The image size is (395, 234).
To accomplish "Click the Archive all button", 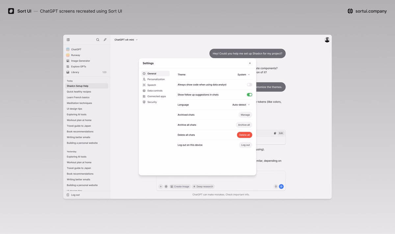I will coord(244,125).
